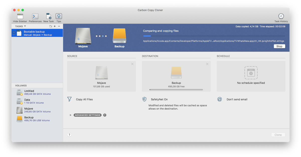Clear the Mojave source with the X
The width and height of the screenshot is (301, 157).
coord(132,64)
